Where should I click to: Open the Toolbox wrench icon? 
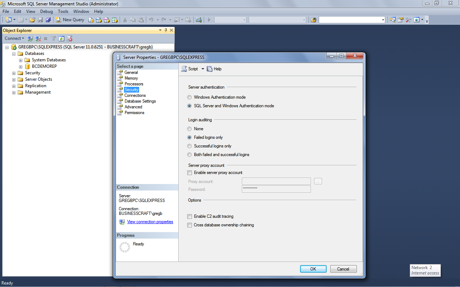409,20
